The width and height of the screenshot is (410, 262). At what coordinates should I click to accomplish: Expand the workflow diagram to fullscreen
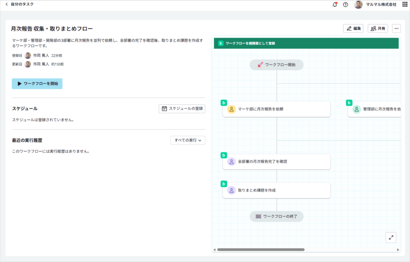pos(391,237)
